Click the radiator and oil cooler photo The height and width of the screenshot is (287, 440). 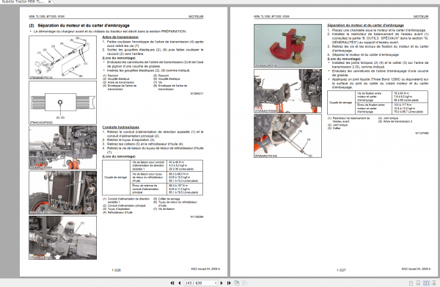tap(62, 192)
